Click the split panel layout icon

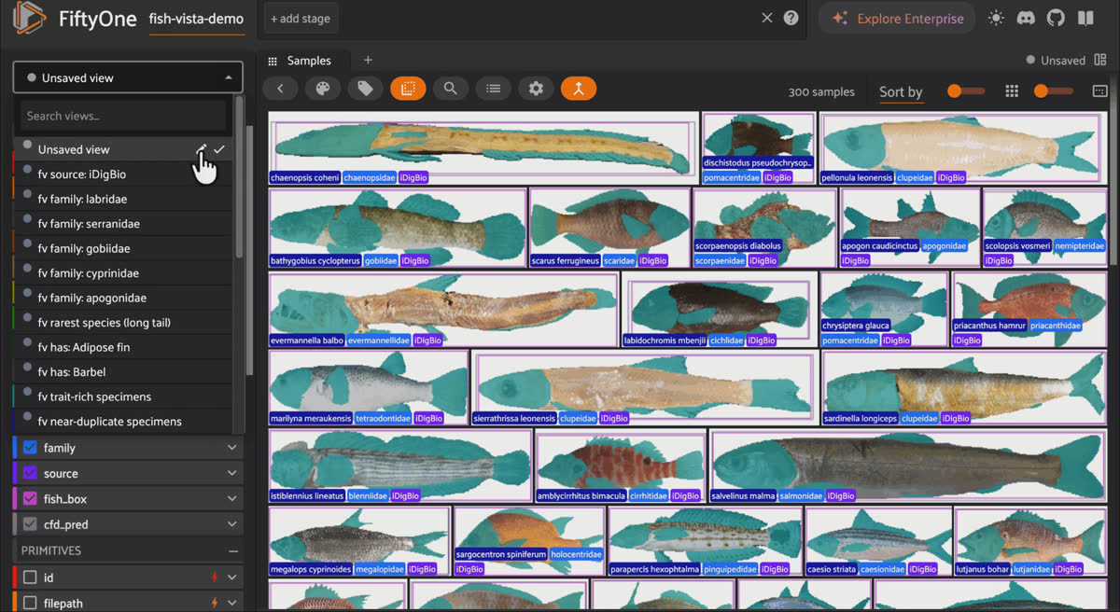1099,61
